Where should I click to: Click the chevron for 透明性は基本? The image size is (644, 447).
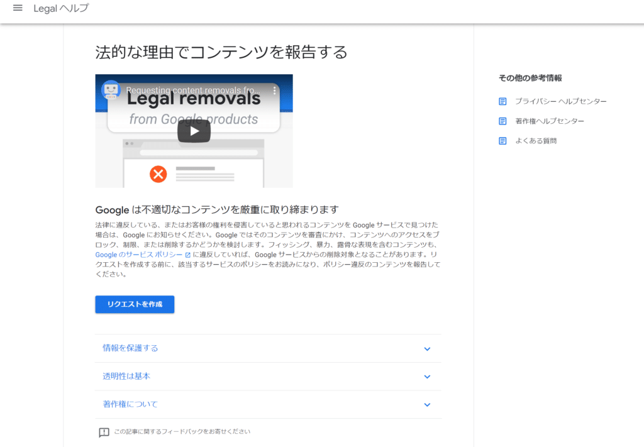(x=427, y=377)
